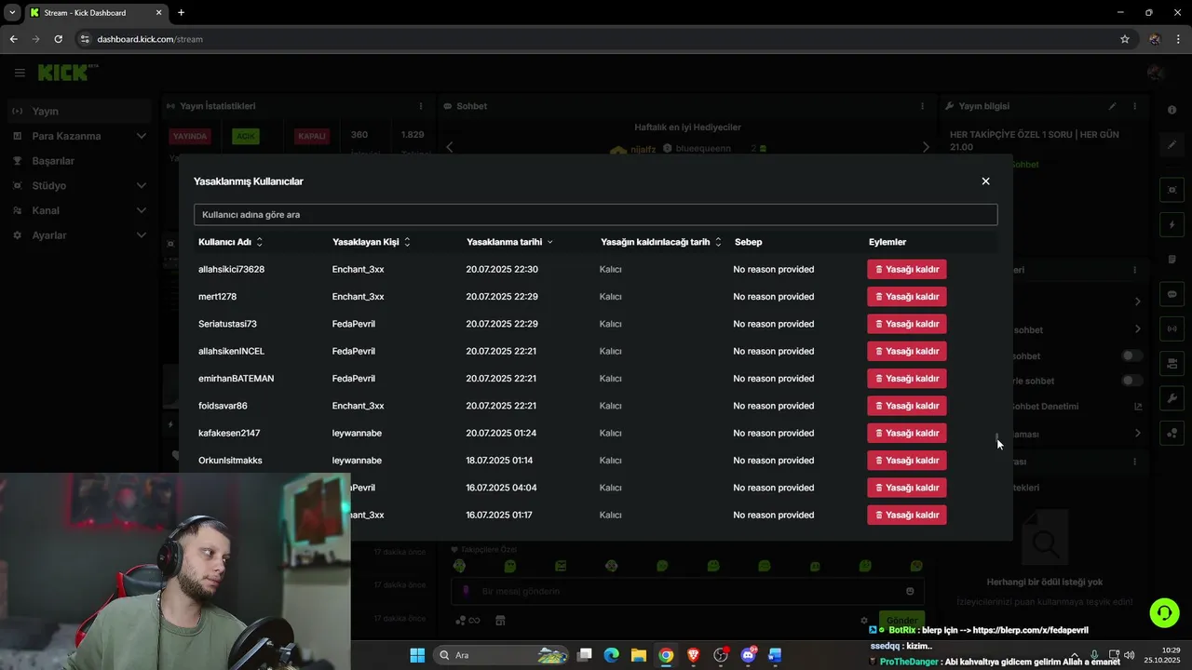Click Yasağı kaldır for allahsikenINCEL

pos(906,351)
